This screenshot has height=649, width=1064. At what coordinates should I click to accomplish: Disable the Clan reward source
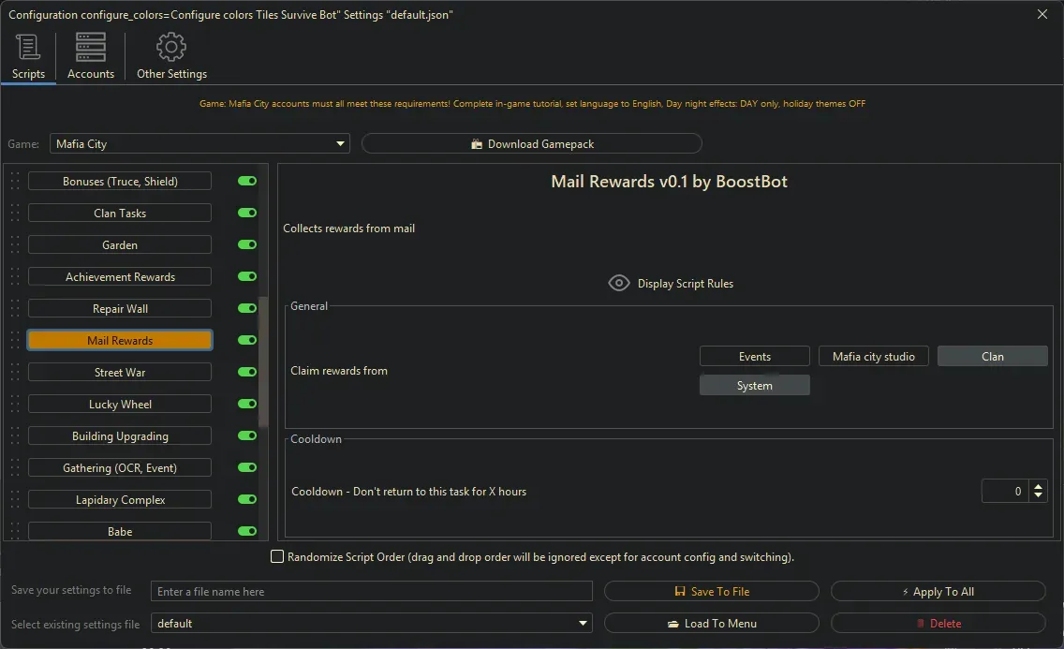coord(992,356)
